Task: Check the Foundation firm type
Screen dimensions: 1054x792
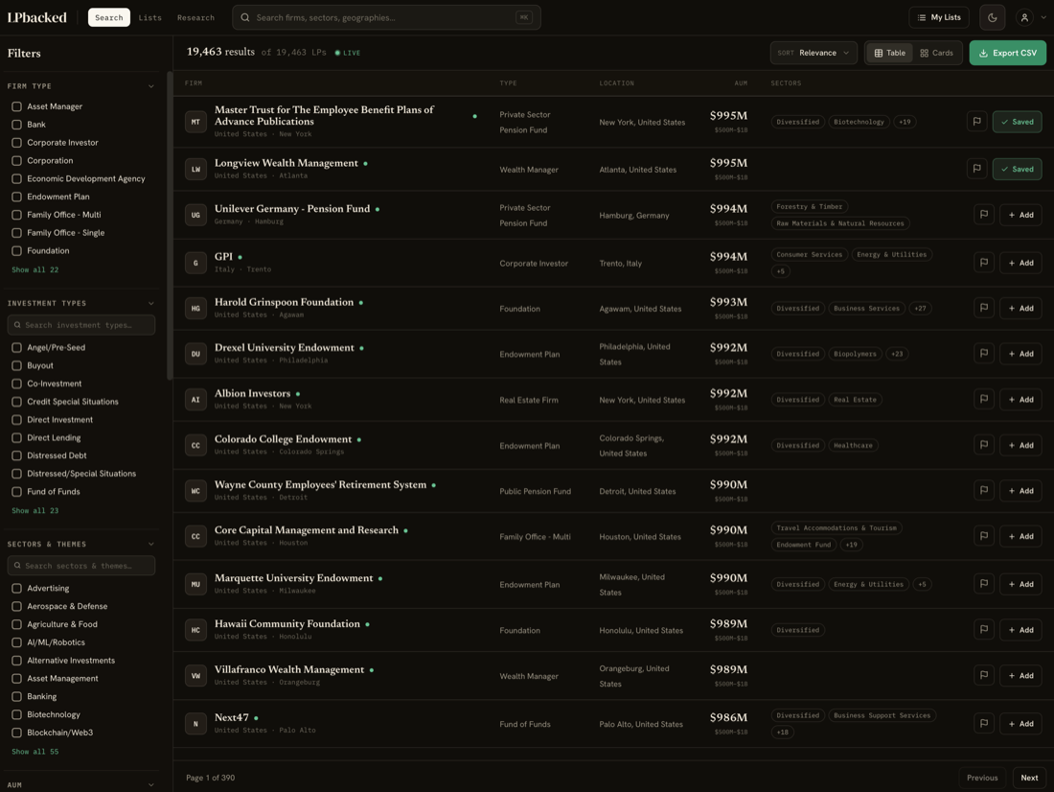Action: coord(17,251)
